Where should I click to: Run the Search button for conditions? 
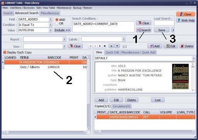tap(143, 30)
